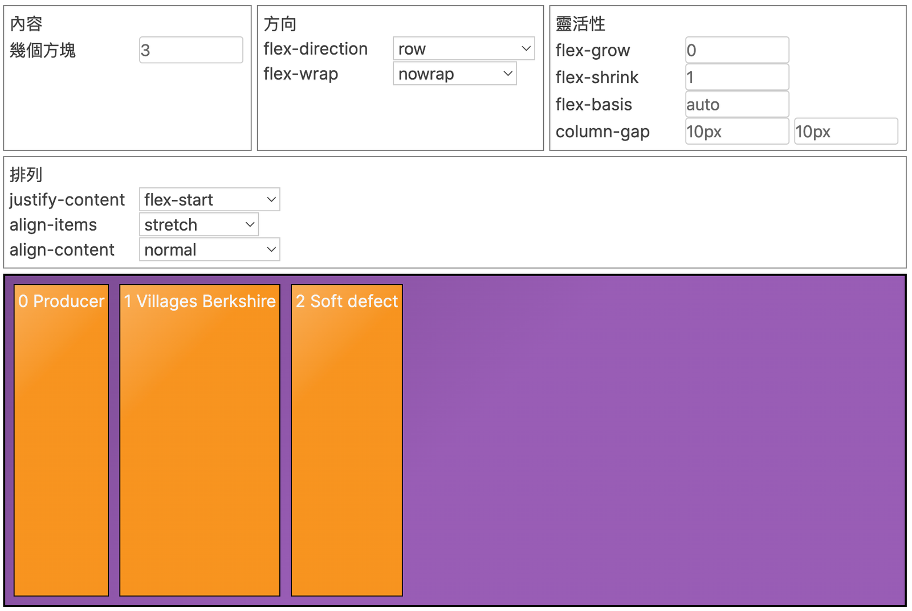912x611 pixels.
Task: Click the flex-shrink input field
Action: [736, 77]
